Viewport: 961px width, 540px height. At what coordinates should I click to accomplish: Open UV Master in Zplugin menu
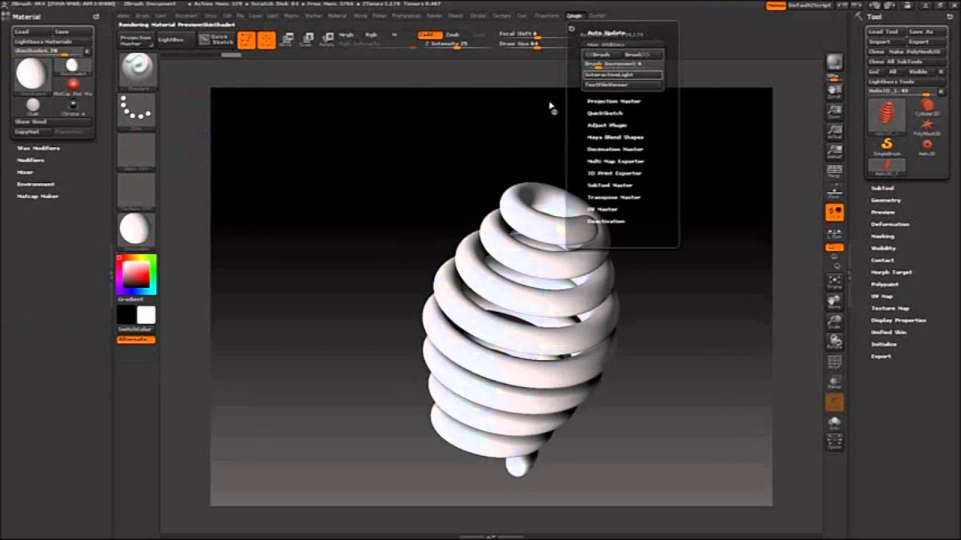pyautogui.click(x=602, y=209)
